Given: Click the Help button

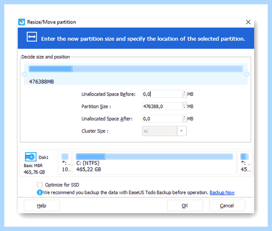Looking at the screenshot, I should [x=42, y=205].
